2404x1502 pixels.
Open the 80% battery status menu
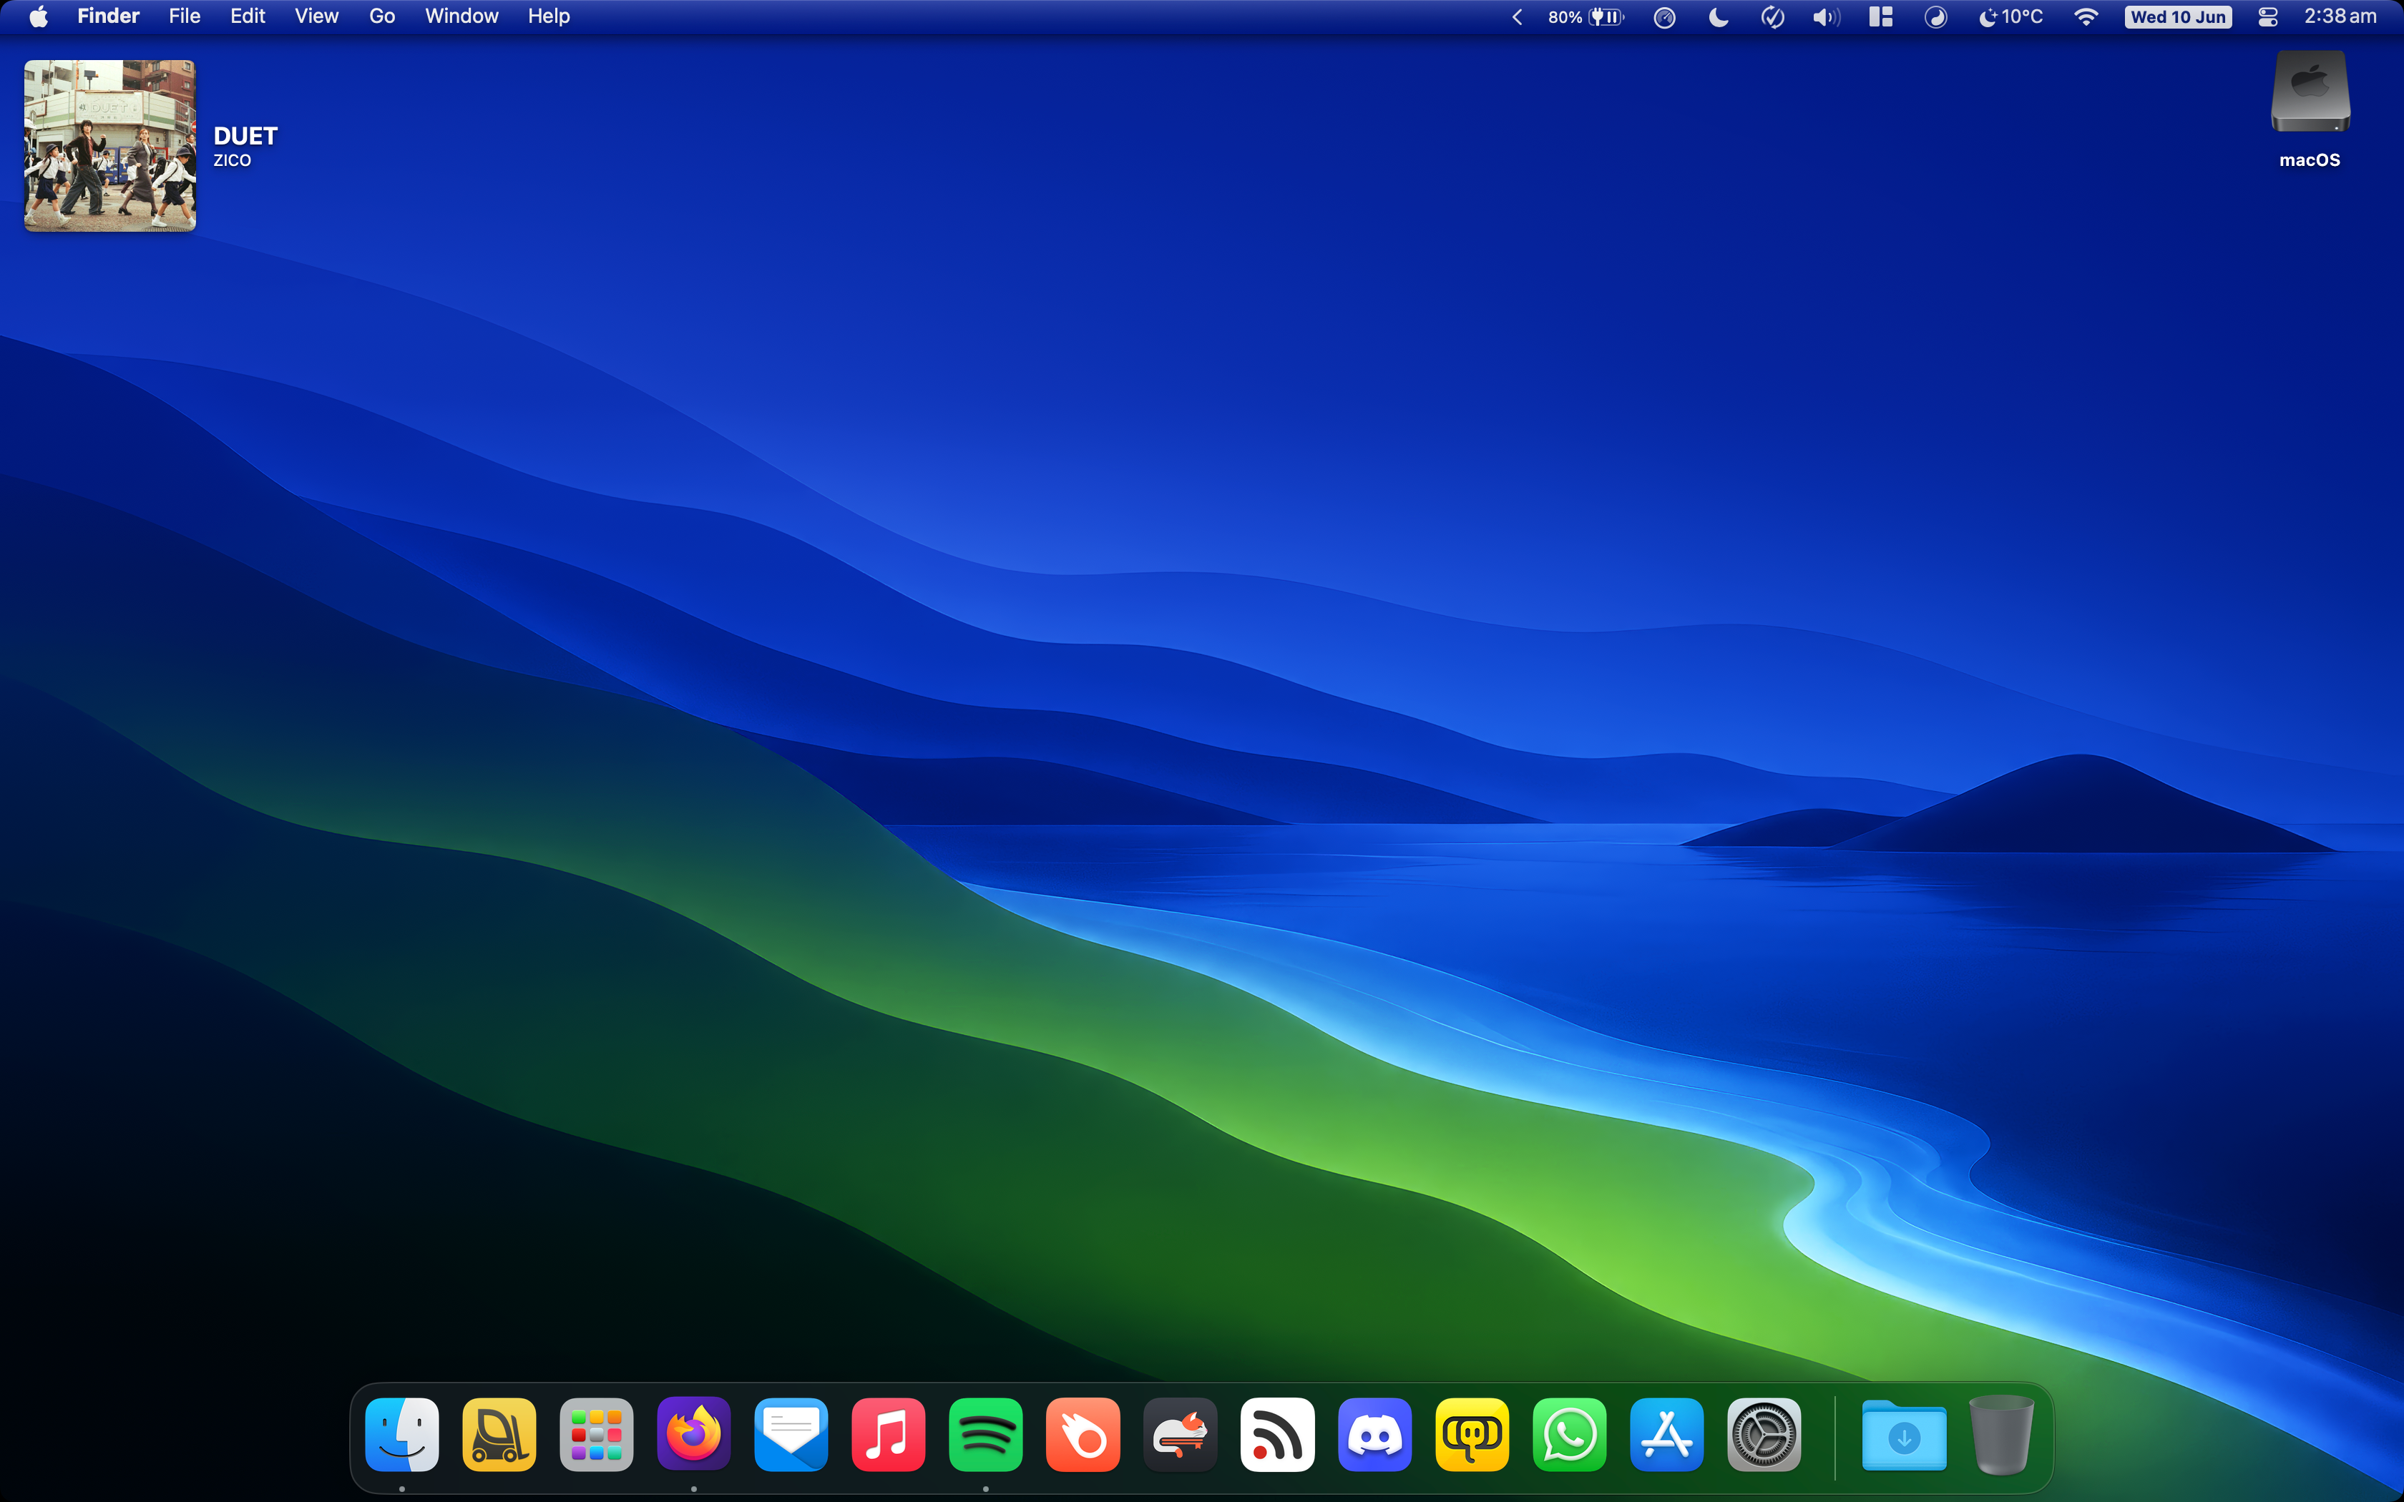coord(1585,17)
